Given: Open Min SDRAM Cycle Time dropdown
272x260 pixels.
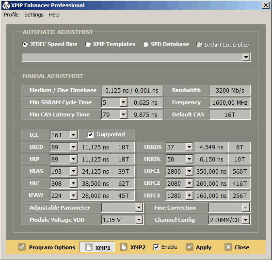Looking at the screenshot, I should pyautogui.click(x=123, y=102).
